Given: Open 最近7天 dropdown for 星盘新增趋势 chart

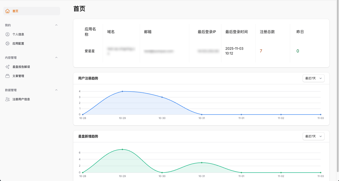Looking at the screenshot, I should (x=313, y=136).
